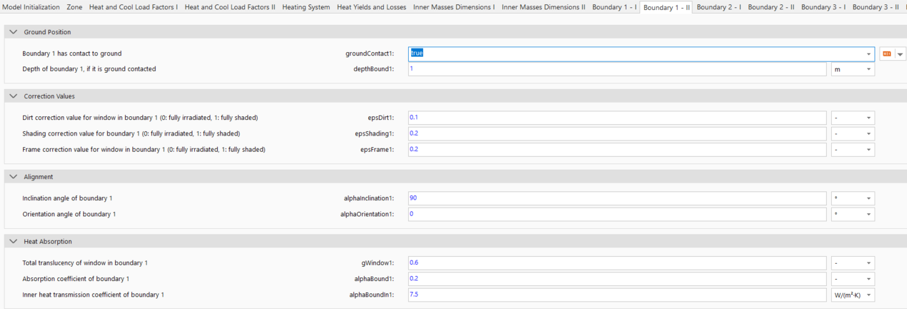The height and width of the screenshot is (309, 907).
Task: Click the 'Total translucency of window' label
Action: click(x=85, y=263)
